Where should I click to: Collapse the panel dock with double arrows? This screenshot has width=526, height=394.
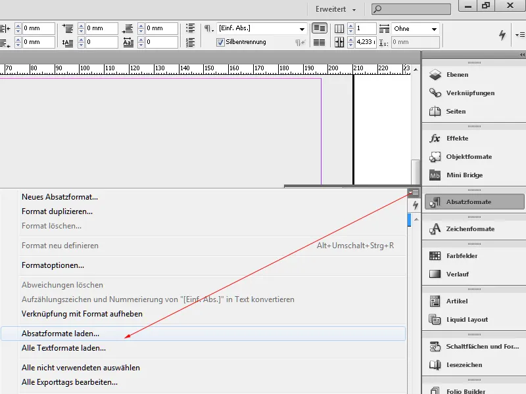(522, 55)
